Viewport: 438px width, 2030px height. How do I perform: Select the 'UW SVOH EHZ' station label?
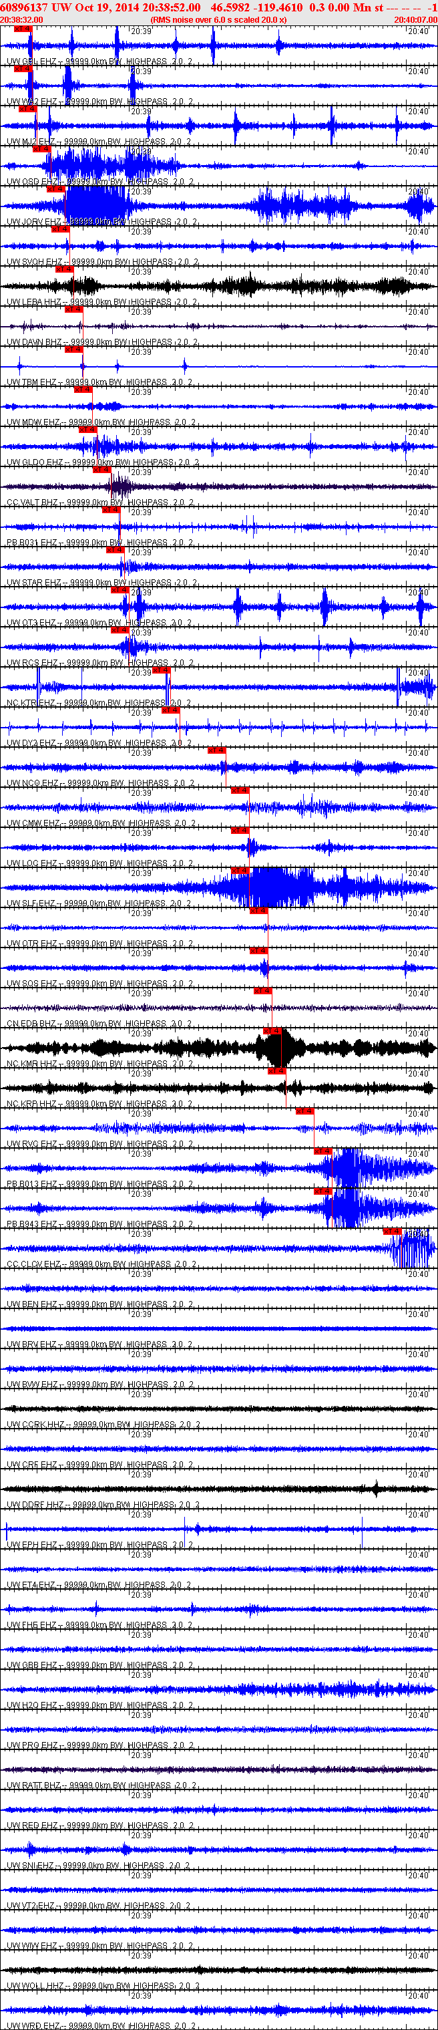tap(35, 263)
